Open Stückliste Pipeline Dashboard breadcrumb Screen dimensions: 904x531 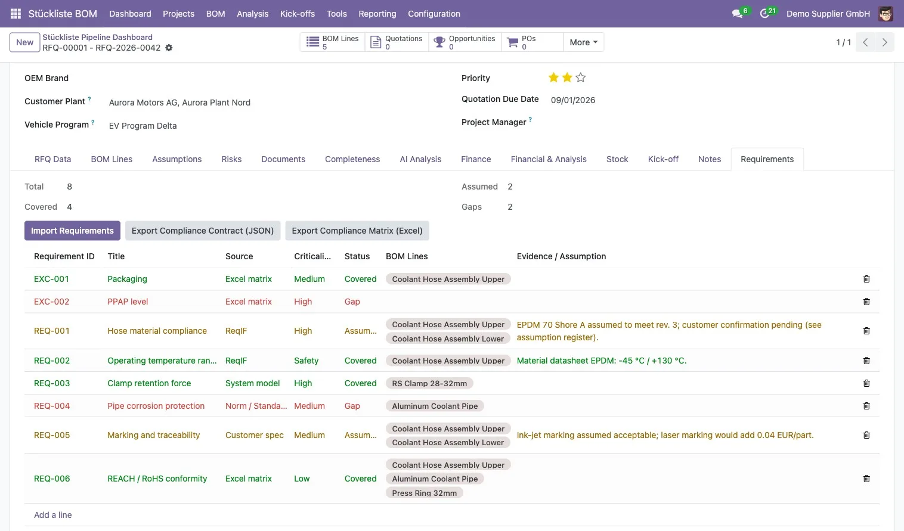tap(97, 37)
